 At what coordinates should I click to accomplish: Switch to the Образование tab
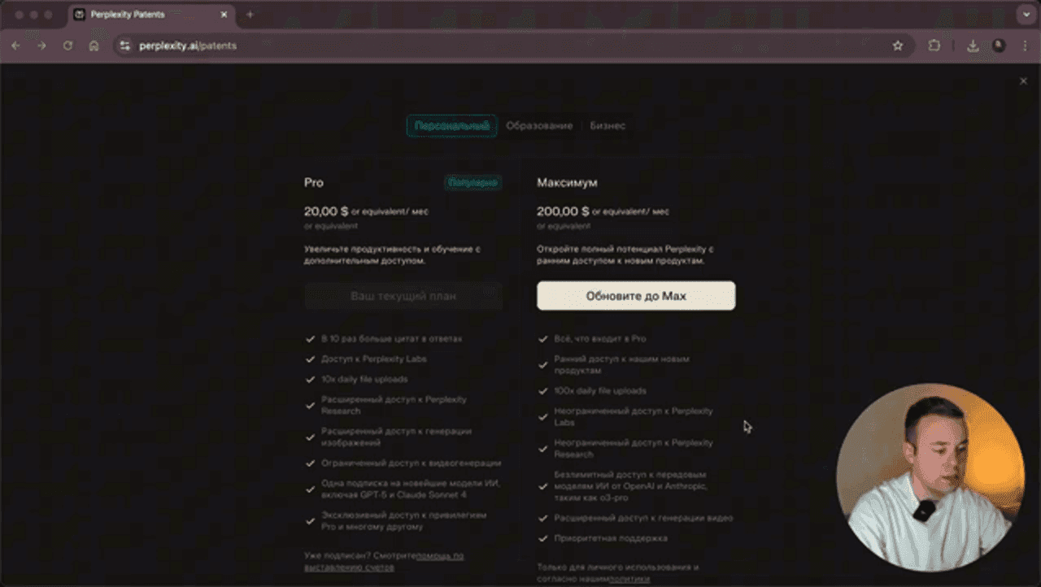[539, 126]
